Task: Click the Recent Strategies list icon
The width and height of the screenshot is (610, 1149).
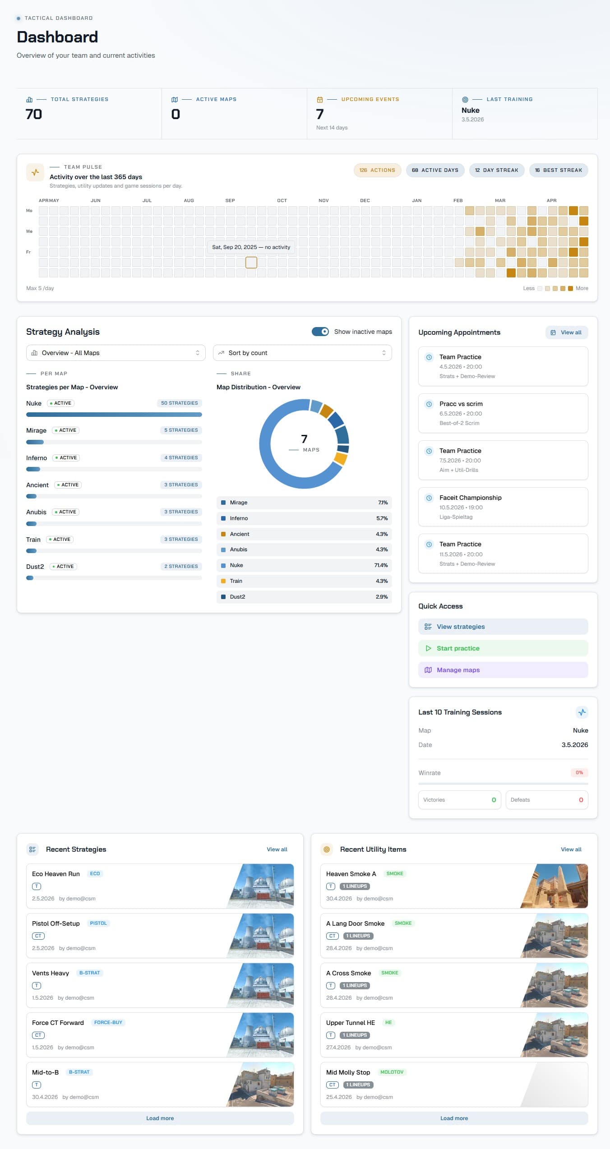Action: click(x=32, y=849)
